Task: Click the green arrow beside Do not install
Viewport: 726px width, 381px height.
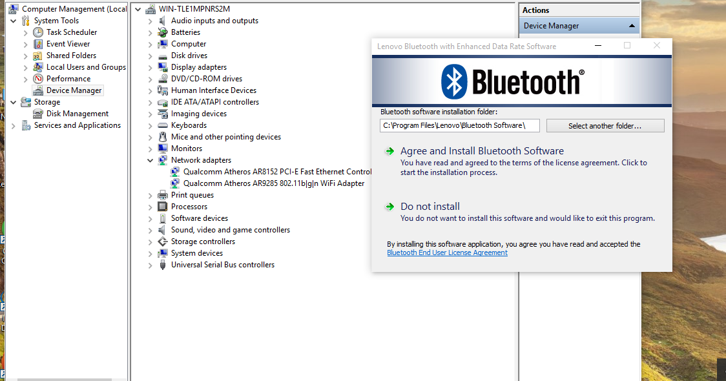Action: tap(390, 207)
